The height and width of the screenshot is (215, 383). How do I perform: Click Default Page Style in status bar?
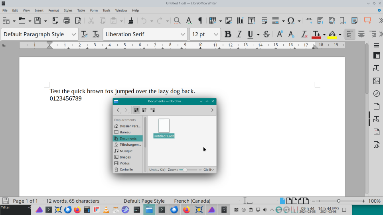tap(144, 201)
